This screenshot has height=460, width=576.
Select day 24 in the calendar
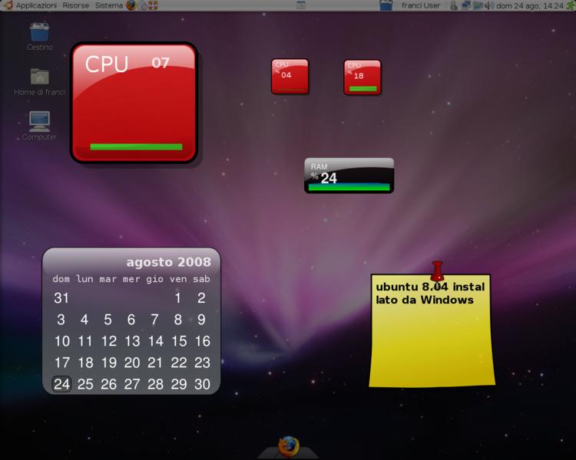pyautogui.click(x=61, y=384)
